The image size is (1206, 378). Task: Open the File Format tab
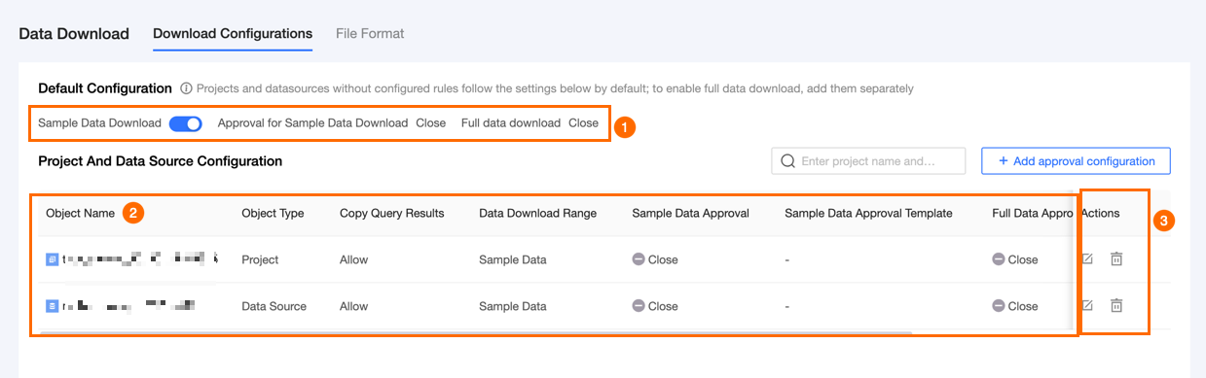[370, 33]
